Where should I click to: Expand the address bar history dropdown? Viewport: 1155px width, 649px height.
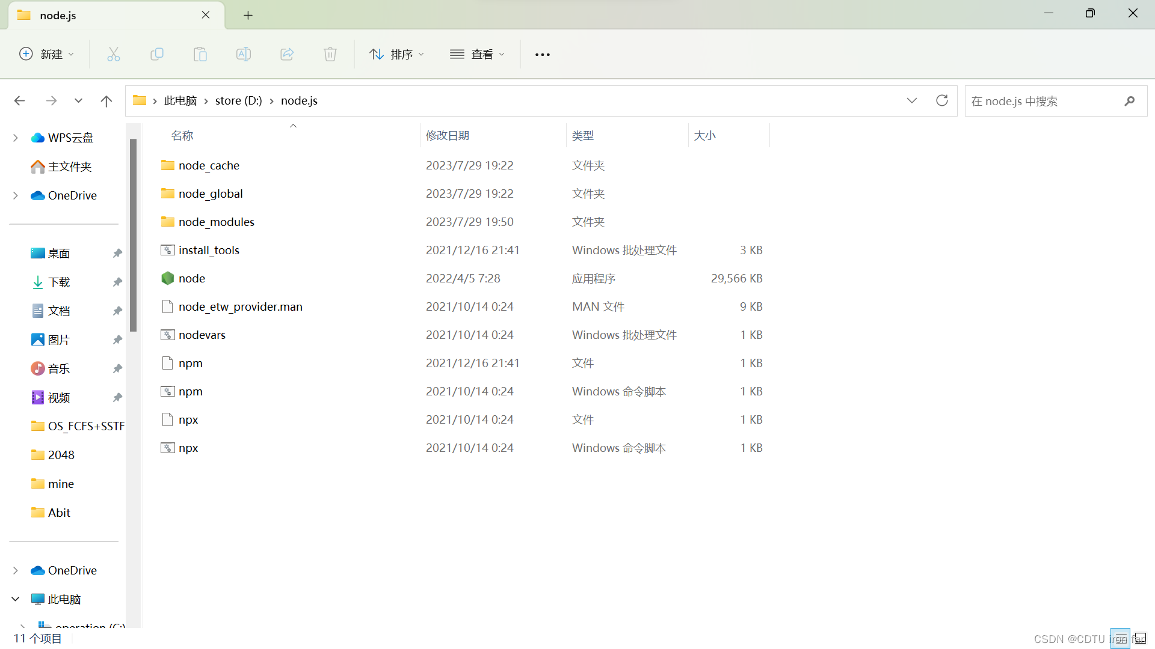[912, 100]
